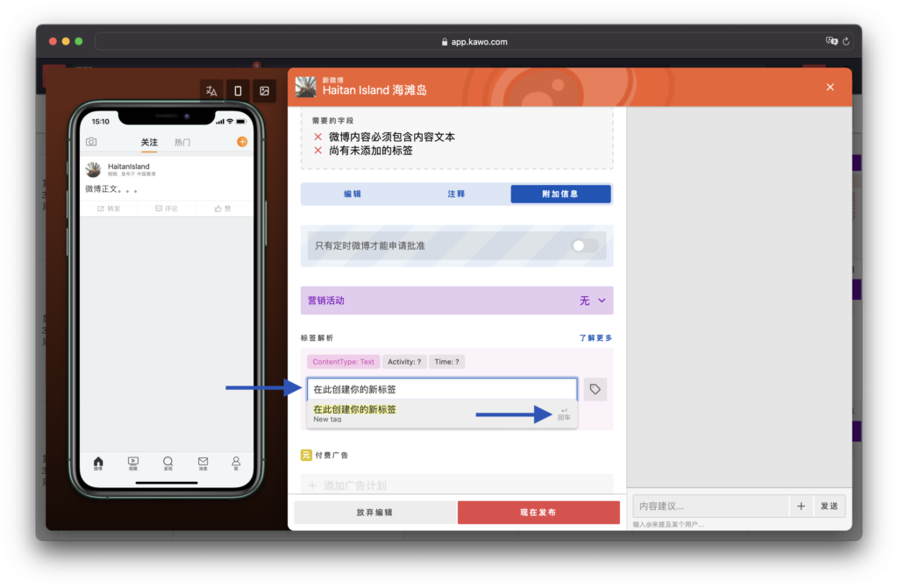Click the plus icon next to 内容建议 field
The image size is (898, 588).
(x=800, y=506)
